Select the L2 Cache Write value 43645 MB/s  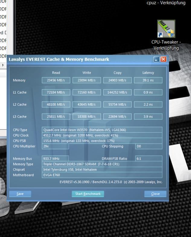coord(87,105)
